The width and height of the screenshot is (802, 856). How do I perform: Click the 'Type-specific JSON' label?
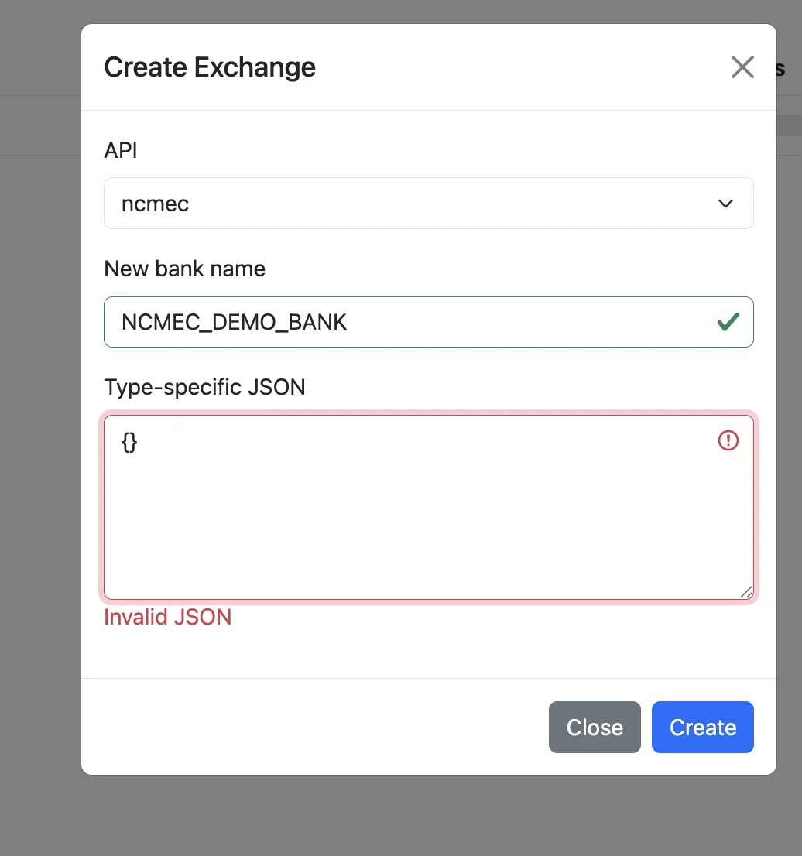coord(204,387)
